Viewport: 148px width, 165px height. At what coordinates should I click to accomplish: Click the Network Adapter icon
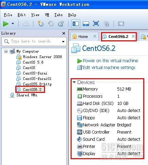click(80, 125)
